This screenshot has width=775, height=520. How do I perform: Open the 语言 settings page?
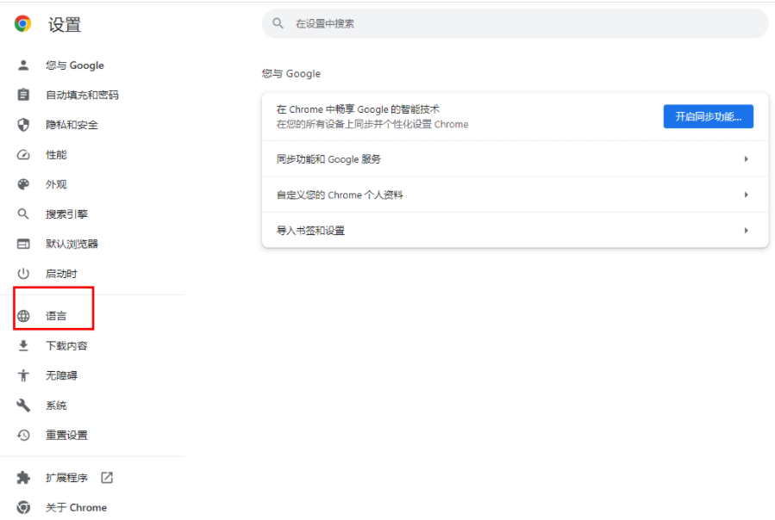click(x=56, y=316)
